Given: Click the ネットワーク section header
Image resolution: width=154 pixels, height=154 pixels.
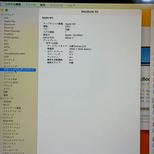Looking at the screenshot, I should pyautogui.click(x=7, y=98).
